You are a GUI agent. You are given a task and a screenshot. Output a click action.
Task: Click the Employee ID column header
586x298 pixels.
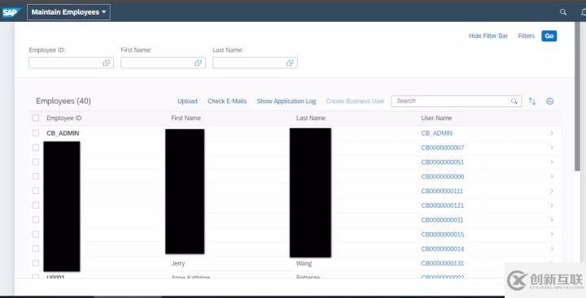pos(64,118)
